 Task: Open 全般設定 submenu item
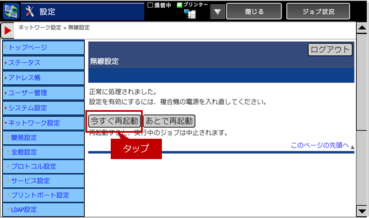tap(44, 152)
